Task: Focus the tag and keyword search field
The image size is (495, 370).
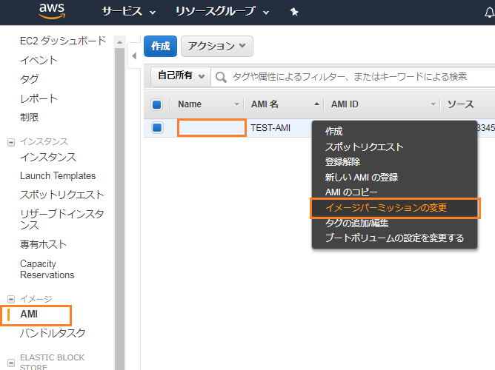Action: point(353,76)
